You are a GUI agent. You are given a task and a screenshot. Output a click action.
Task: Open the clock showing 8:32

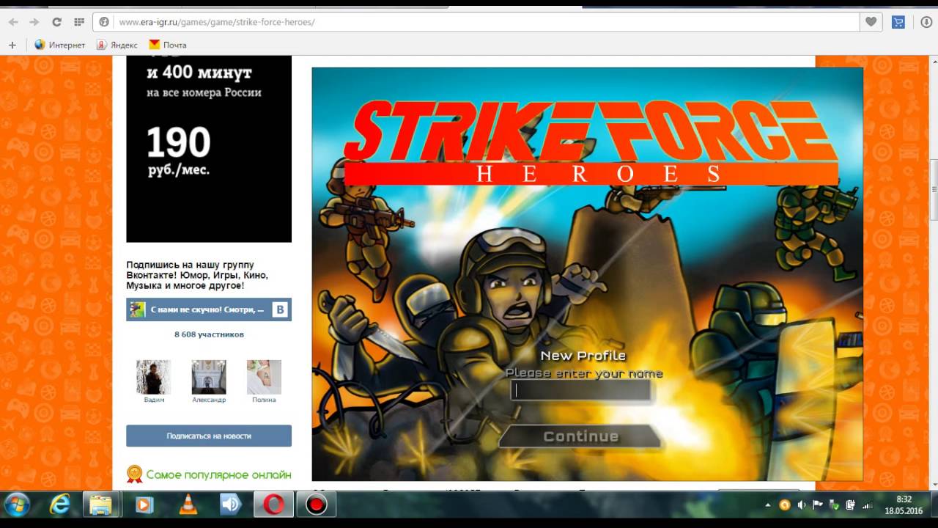pos(904,505)
